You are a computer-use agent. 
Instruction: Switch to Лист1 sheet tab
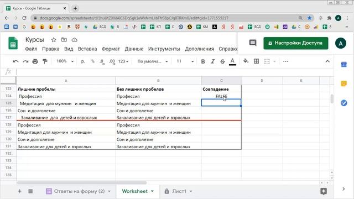pos(179,191)
